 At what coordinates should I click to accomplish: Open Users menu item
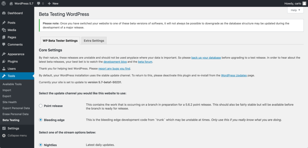click(x=17, y=69)
